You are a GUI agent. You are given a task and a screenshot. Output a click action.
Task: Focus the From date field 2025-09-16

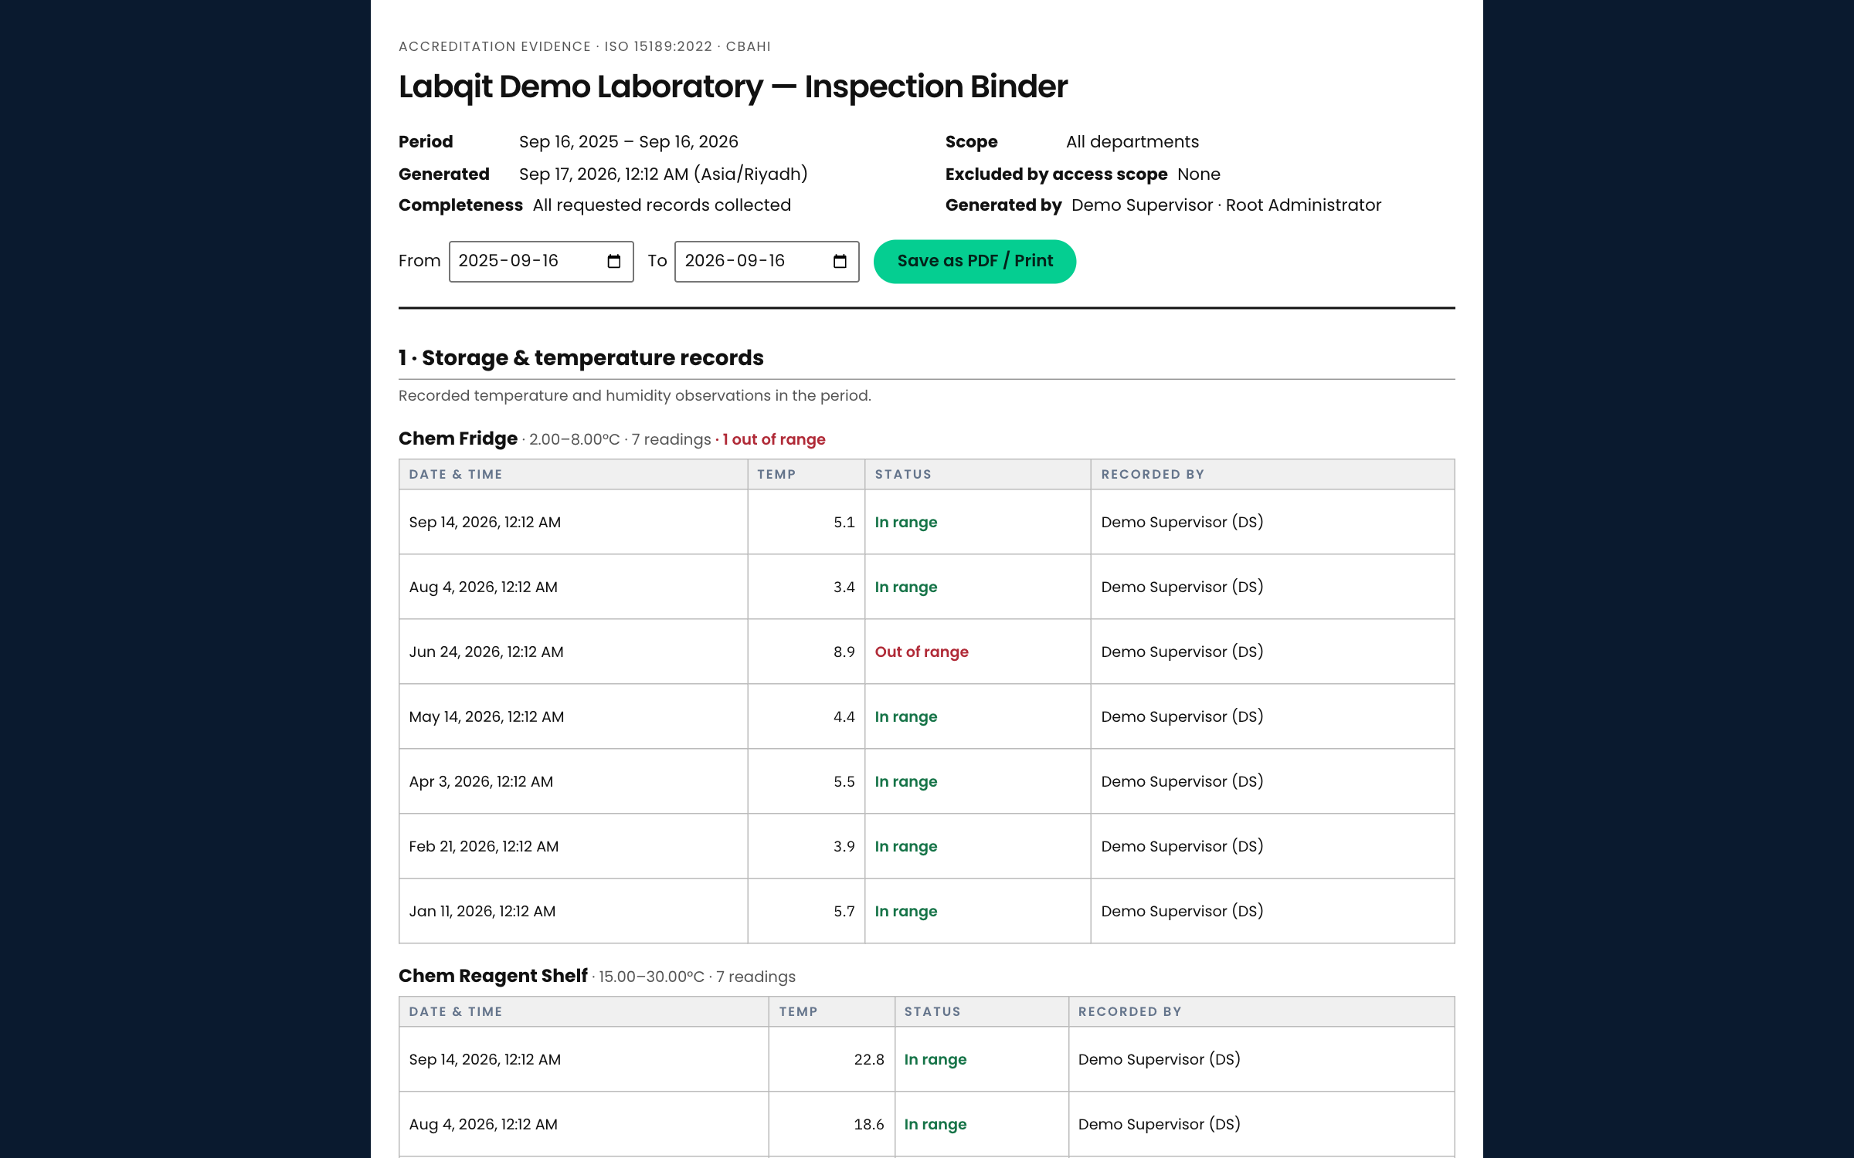point(541,262)
